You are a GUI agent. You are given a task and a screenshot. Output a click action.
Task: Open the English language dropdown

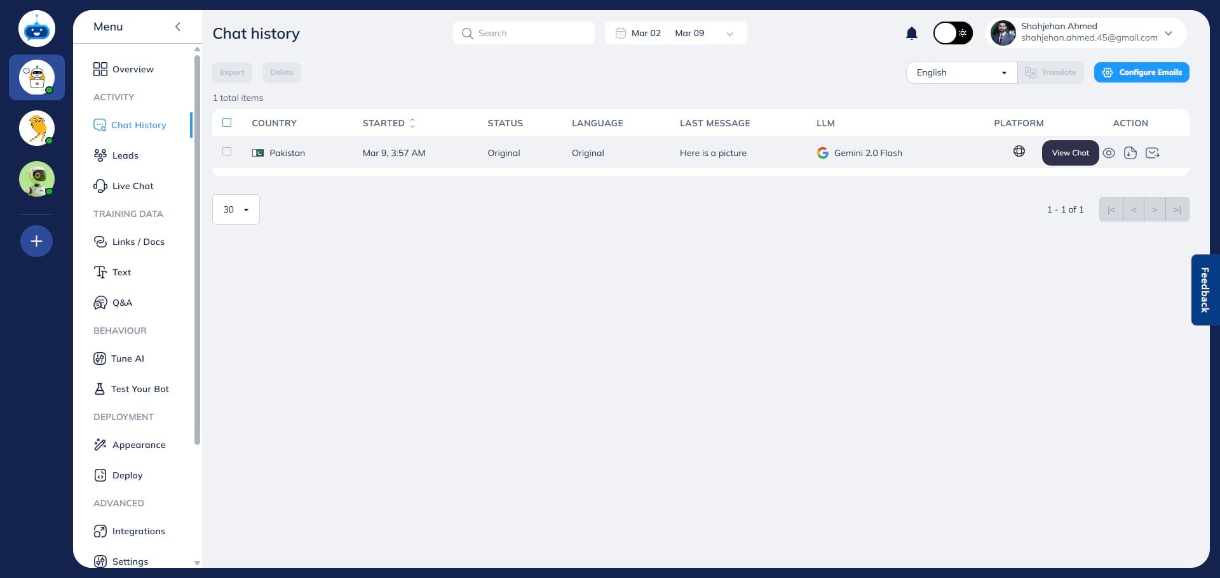[961, 72]
